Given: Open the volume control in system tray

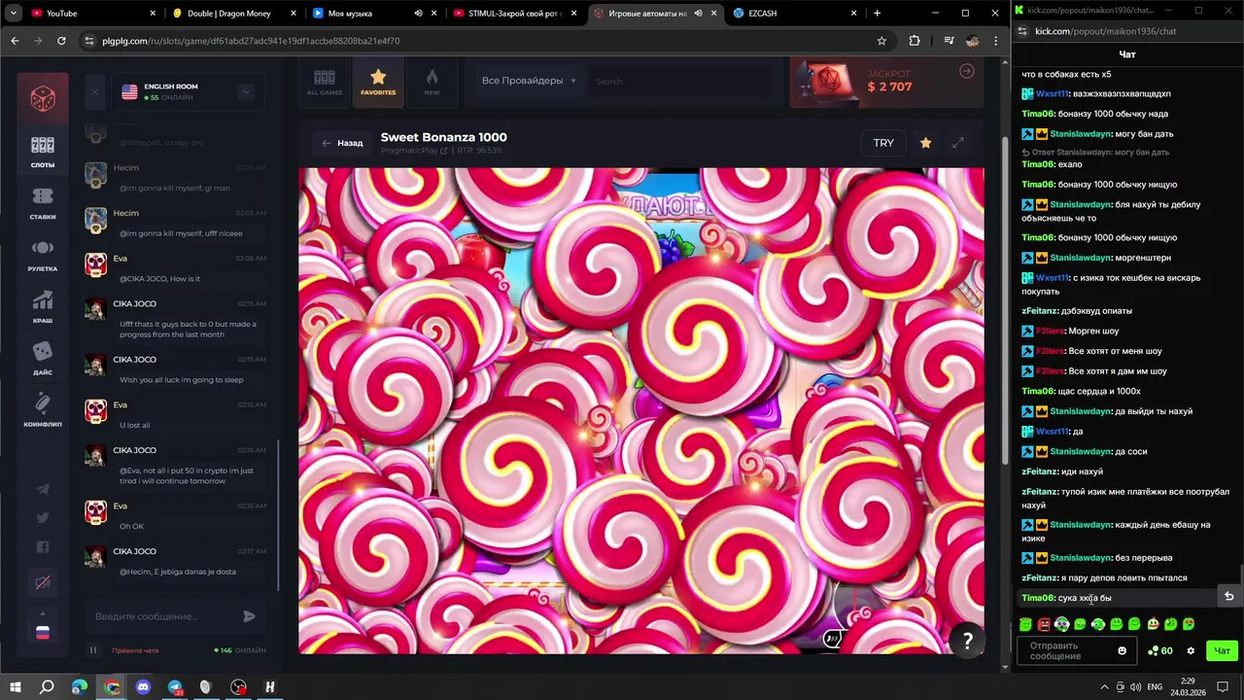Looking at the screenshot, I should [1134, 686].
